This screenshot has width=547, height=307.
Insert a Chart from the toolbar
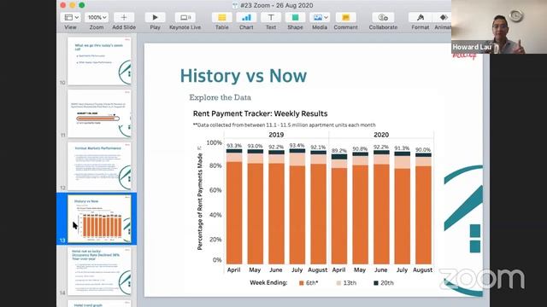(x=246, y=17)
